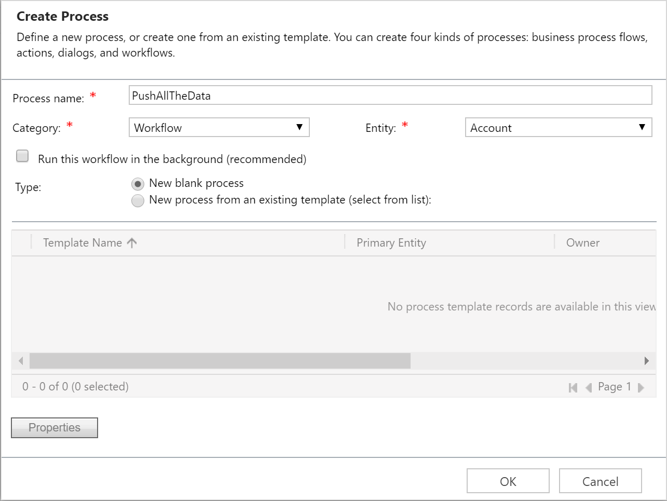
Task: Sort by Template Name column header
Action: click(x=83, y=242)
